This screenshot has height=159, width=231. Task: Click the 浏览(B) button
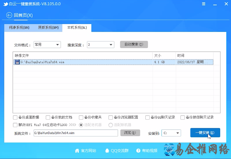tap(130, 133)
